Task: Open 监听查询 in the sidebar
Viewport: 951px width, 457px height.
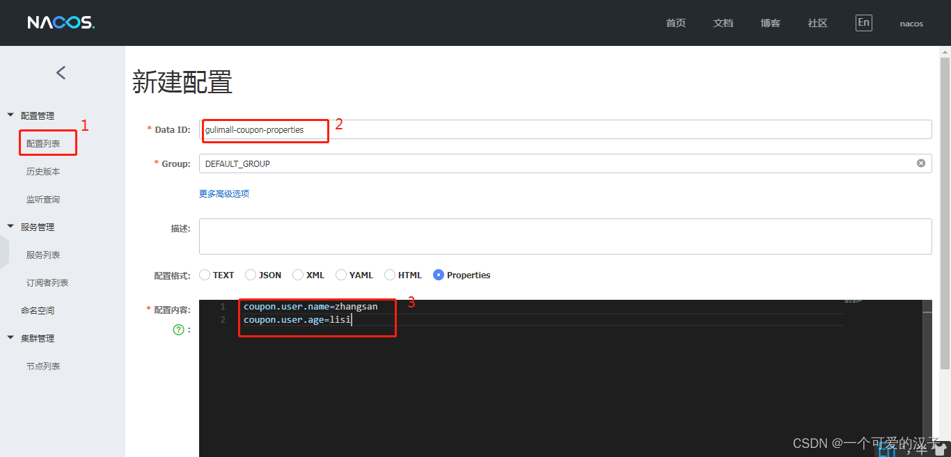Action: click(x=43, y=199)
